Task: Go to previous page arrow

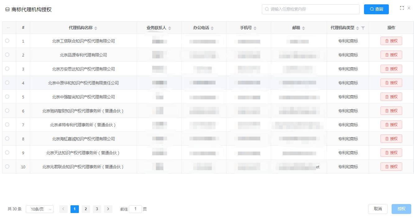Action: (x=63, y=209)
